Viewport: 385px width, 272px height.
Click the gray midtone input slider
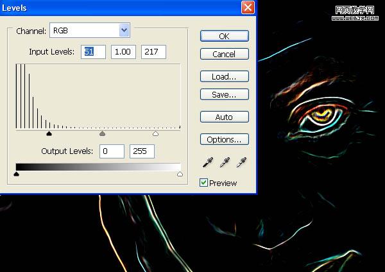coord(102,134)
